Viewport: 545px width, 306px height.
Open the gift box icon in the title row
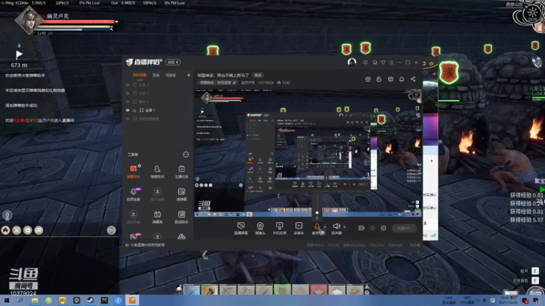(x=368, y=79)
